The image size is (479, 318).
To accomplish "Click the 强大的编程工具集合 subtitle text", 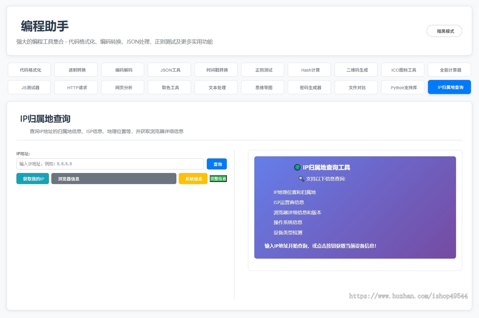I will (x=115, y=41).
